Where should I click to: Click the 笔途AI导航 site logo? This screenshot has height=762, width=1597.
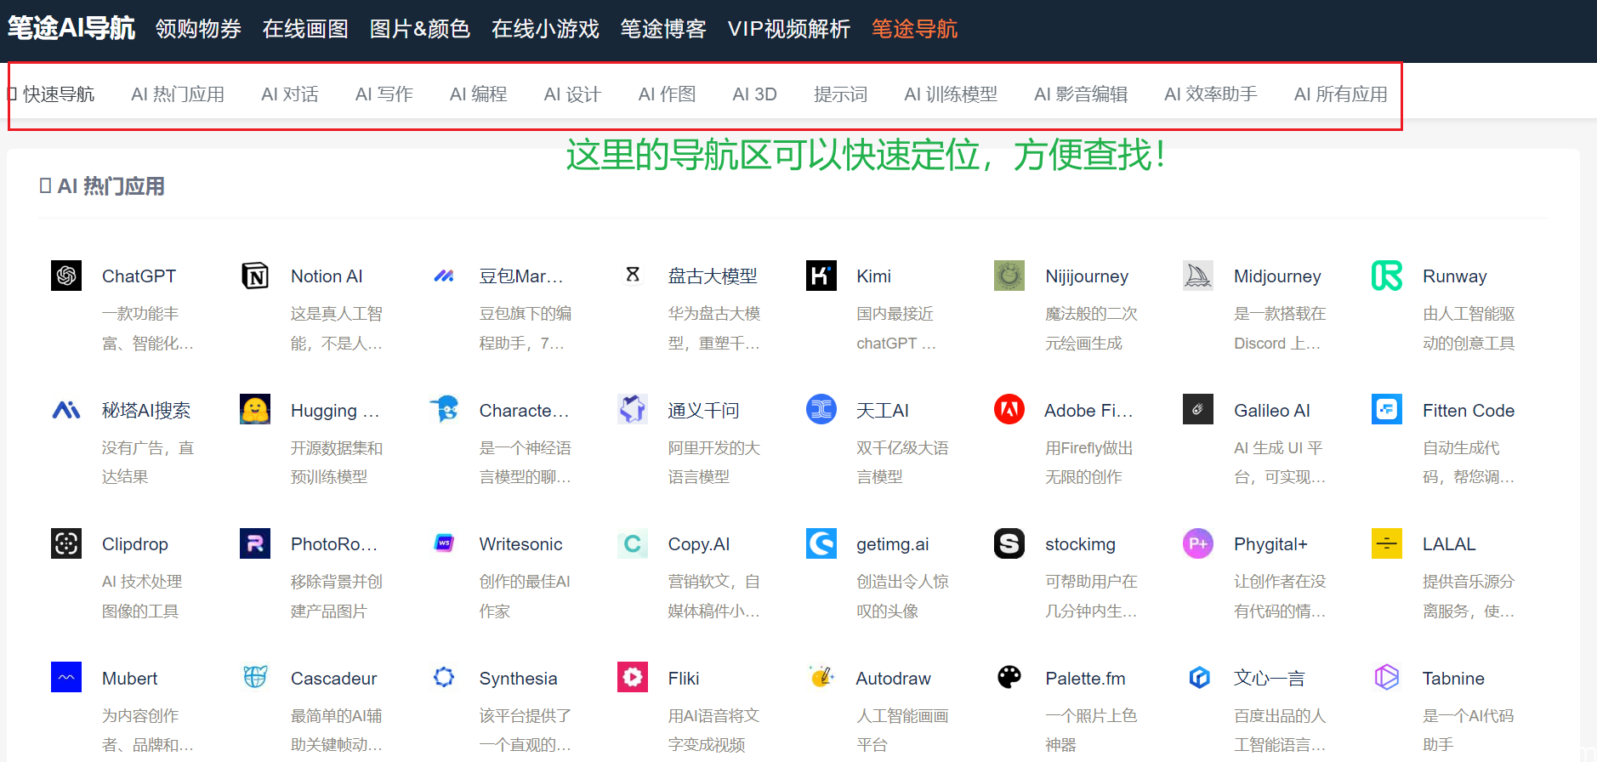pyautogui.click(x=71, y=28)
